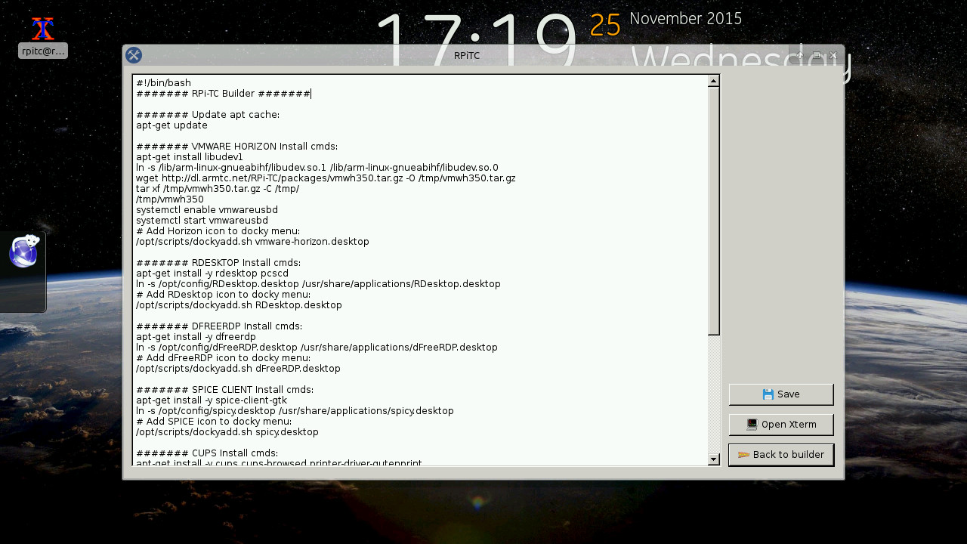Click the 'apt-get install libudev1' line
967x544 pixels.
pos(189,157)
